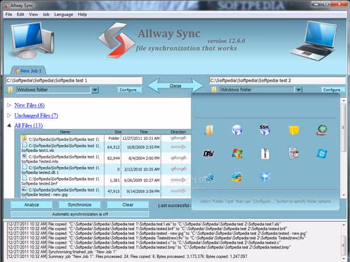
Task: Click the Name column header
Action: tap(65, 132)
